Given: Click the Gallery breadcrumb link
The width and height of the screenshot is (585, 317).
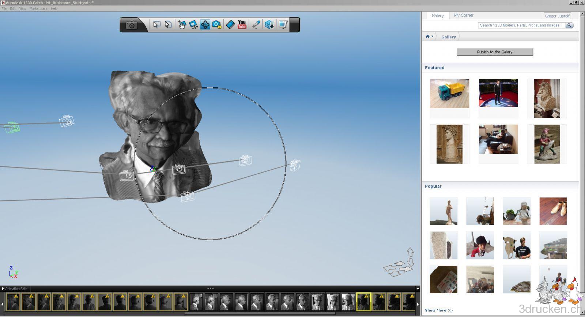Looking at the screenshot, I should [x=449, y=37].
